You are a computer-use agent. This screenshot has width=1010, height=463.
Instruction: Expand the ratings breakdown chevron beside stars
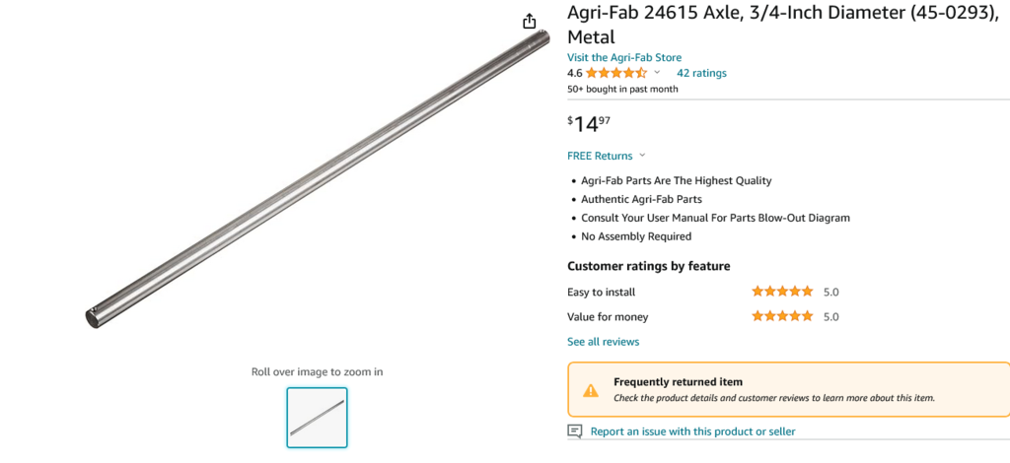pyautogui.click(x=658, y=73)
